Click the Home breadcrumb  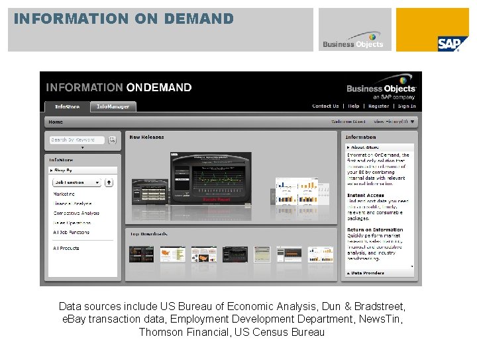point(56,122)
